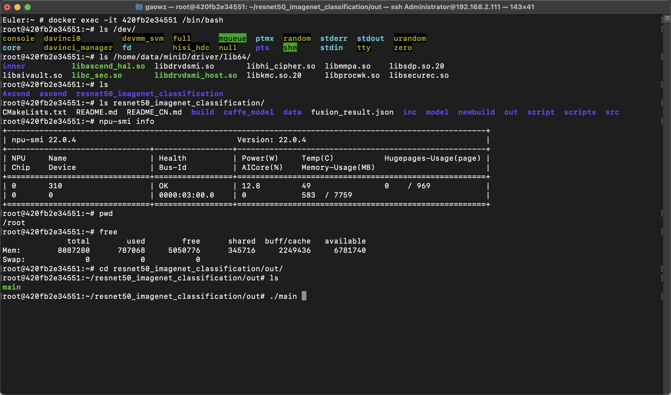The height and width of the screenshot is (395, 671).
Task: Click the terminal cursor after ./main
Action: click(304, 296)
